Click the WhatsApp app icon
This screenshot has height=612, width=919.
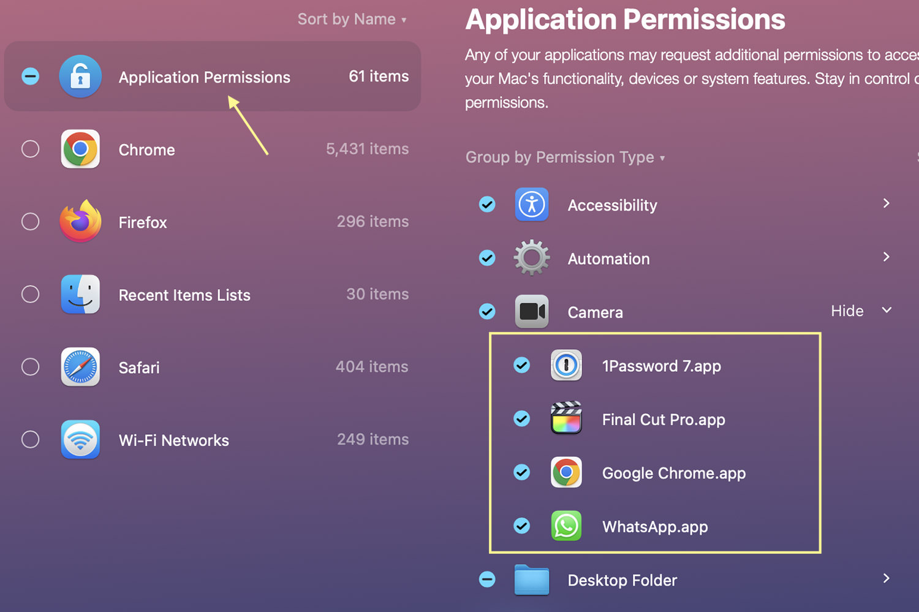566,526
